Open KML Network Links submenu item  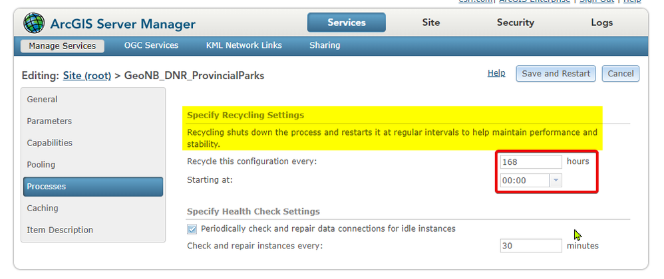tap(244, 46)
